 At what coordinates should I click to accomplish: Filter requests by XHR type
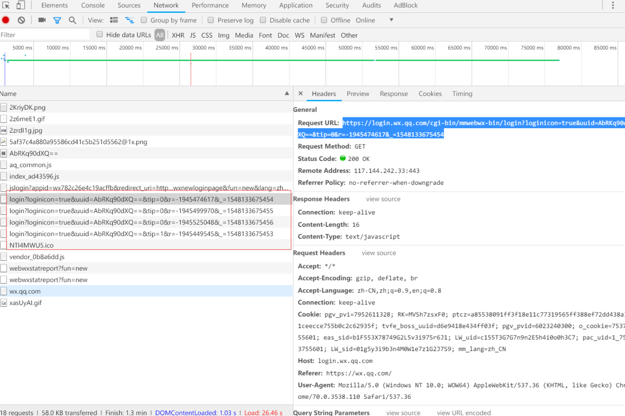(x=178, y=35)
